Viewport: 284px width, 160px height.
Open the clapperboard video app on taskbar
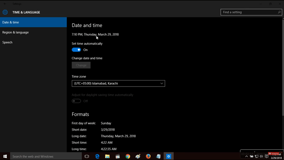(x=118, y=156)
